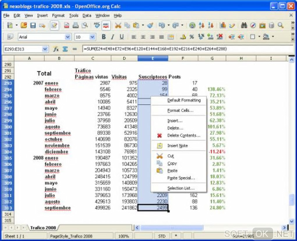The width and height of the screenshot is (297, 241).
Task: Expand the Font Size dropdown
Action: [x=92, y=37]
